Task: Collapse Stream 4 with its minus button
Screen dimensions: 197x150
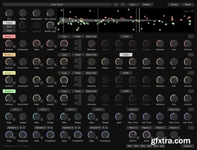Action: (191, 91)
